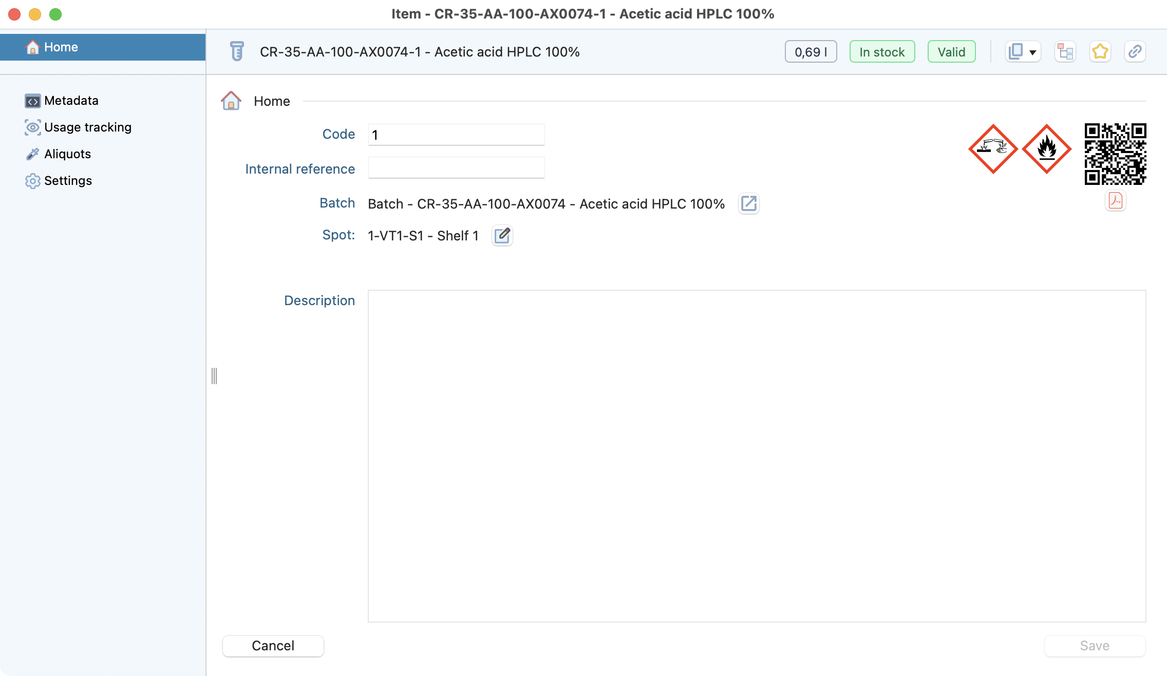Click the copy link chain icon
Image resolution: width=1167 pixels, height=676 pixels.
click(1135, 52)
